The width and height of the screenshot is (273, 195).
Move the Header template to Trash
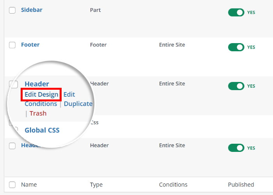(38, 113)
